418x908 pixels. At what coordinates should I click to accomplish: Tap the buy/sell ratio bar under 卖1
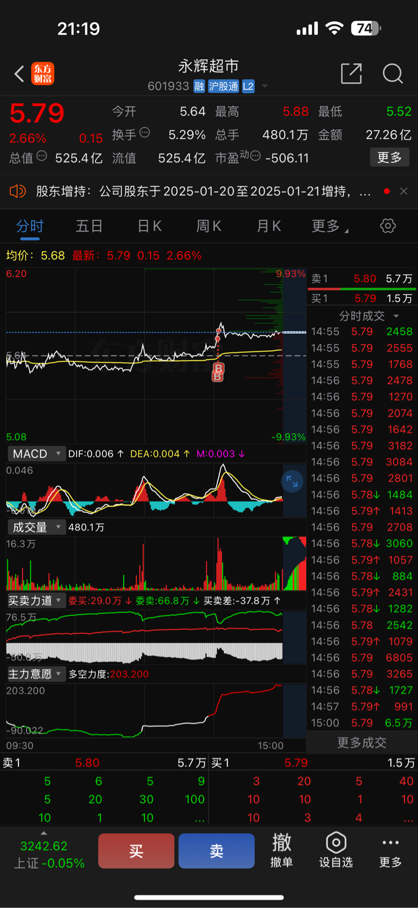click(363, 288)
